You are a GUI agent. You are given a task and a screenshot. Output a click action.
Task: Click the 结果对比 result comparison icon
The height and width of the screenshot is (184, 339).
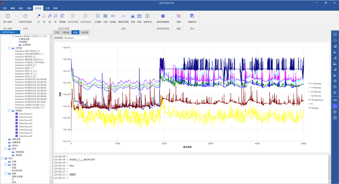coord(148,16)
